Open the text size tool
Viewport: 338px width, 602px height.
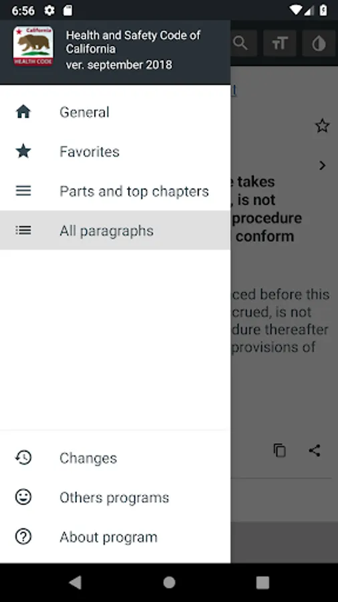(280, 43)
